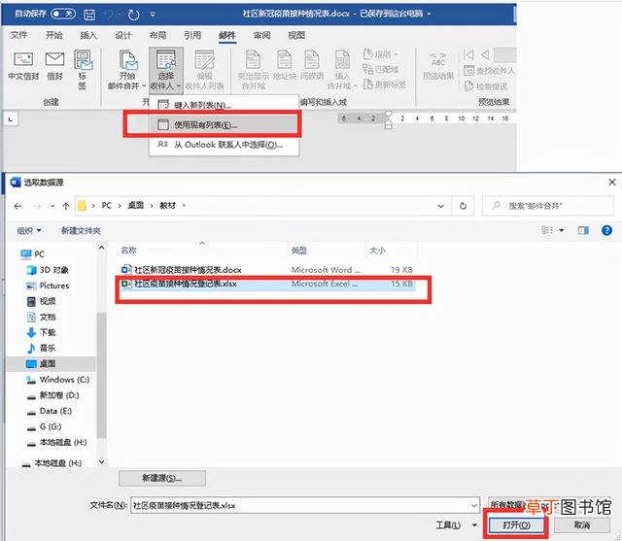Switch to the 视图 tab
This screenshot has height=541, width=622.
296,35
